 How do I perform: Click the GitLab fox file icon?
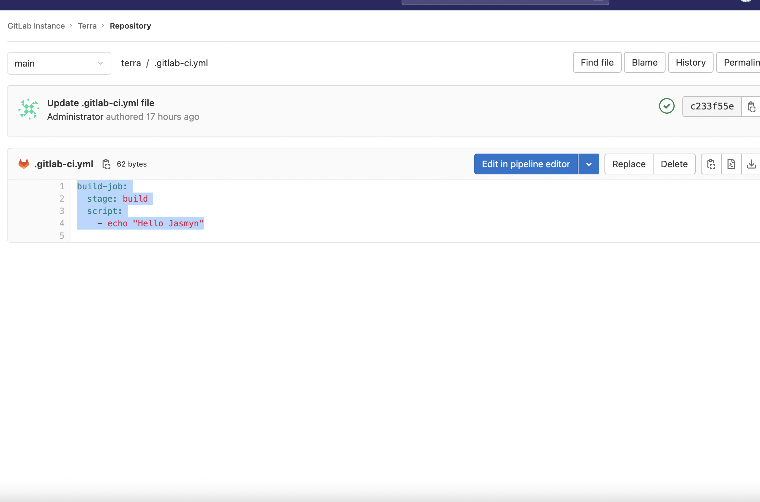point(23,164)
